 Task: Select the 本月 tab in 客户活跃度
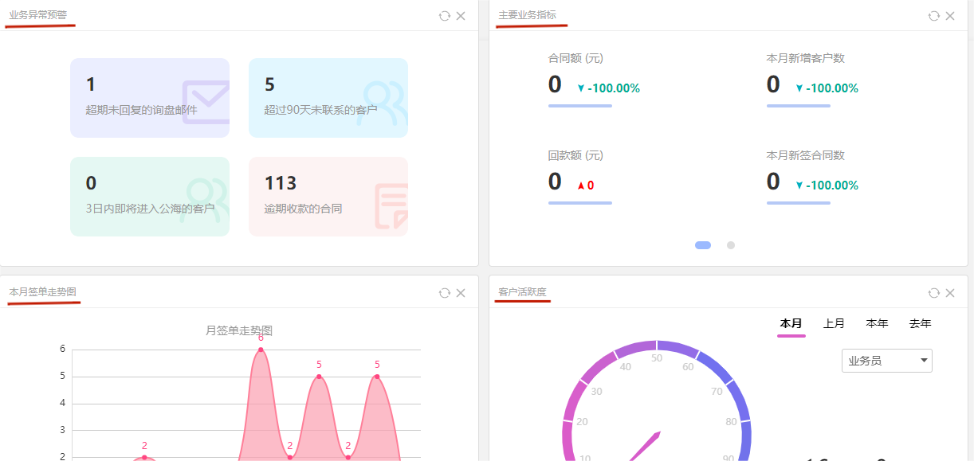tap(791, 323)
